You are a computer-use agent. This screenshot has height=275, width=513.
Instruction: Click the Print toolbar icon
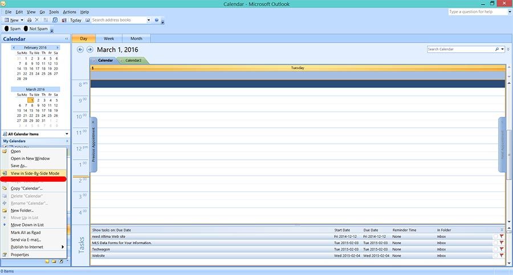(x=29, y=20)
